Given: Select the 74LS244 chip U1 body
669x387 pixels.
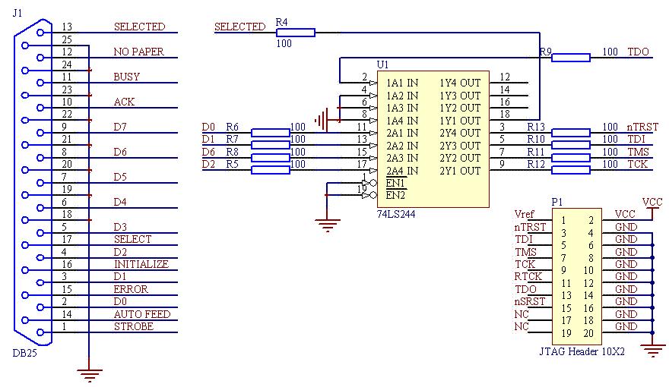Looking at the screenshot, I should click(x=433, y=139).
